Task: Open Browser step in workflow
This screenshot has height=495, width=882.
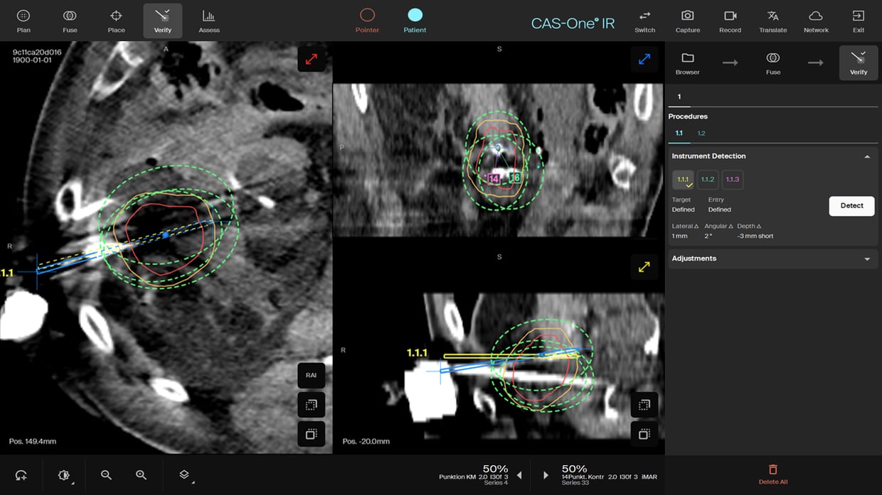Action: click(687, 62)
